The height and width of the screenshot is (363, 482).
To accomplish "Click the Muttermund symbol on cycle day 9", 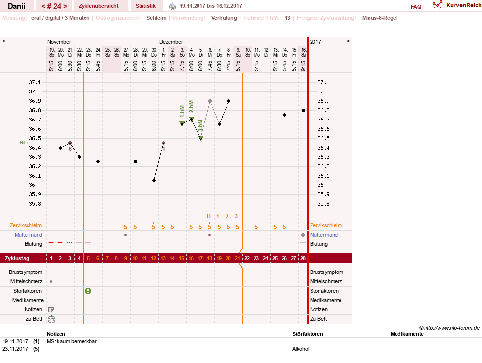I will click(125, 235).
